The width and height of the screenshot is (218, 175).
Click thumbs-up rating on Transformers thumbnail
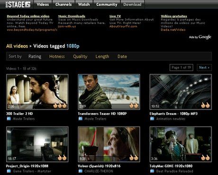(134, 105)
